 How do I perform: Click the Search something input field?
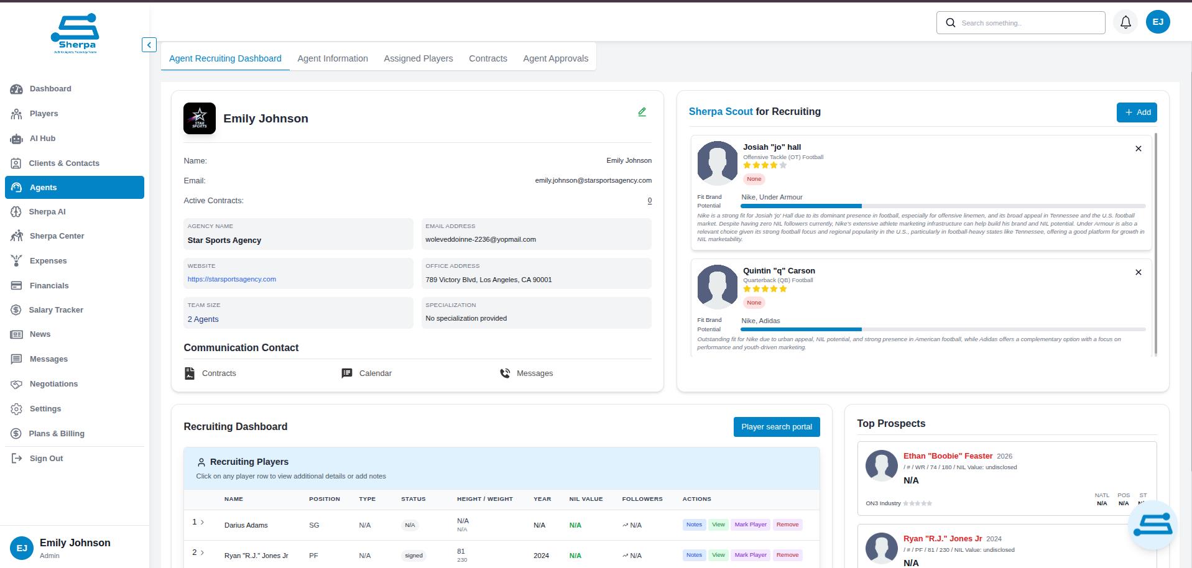click(1029, 23)
